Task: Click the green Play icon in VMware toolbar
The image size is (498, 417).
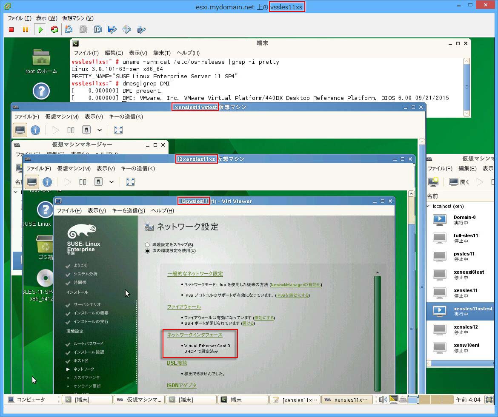Action: coord(40,29)
